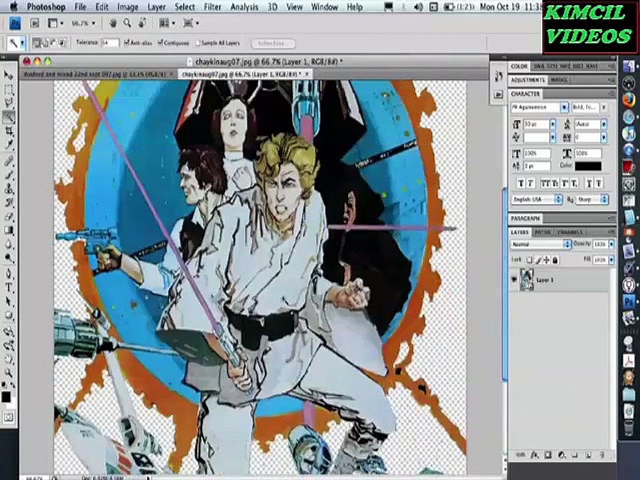Open the leading Auto dropdown
Viewport: 640px width, 480px height.
[604, 124]
